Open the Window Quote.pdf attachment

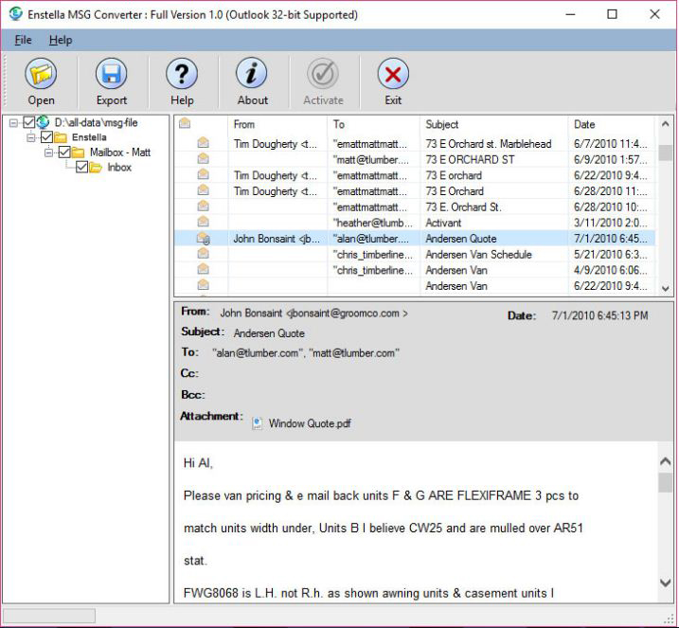pyautogui.click(x=310, y=423)
